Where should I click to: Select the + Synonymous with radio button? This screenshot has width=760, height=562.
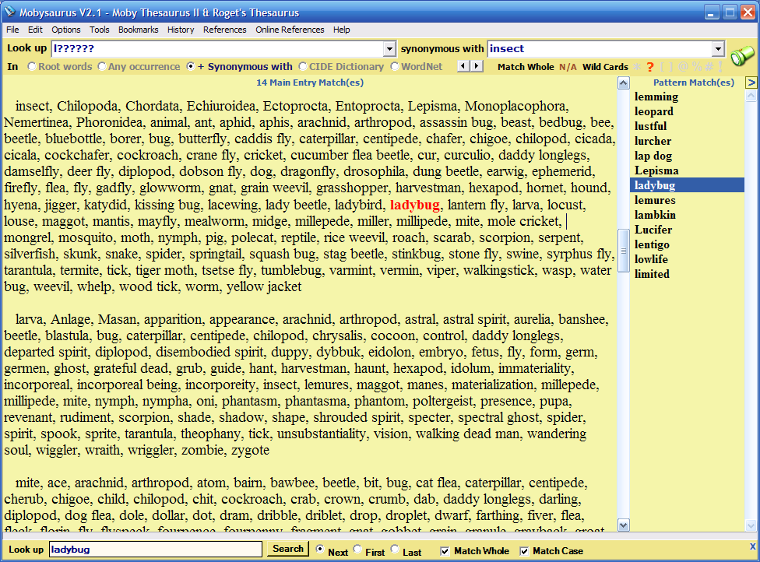(191, 66)
